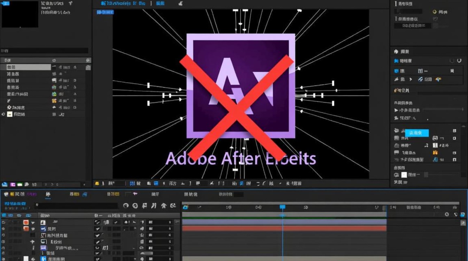Click the slider beside the white color swatch
The width and height of the screenshot is (468, 261).
click(x=442, y=175)
